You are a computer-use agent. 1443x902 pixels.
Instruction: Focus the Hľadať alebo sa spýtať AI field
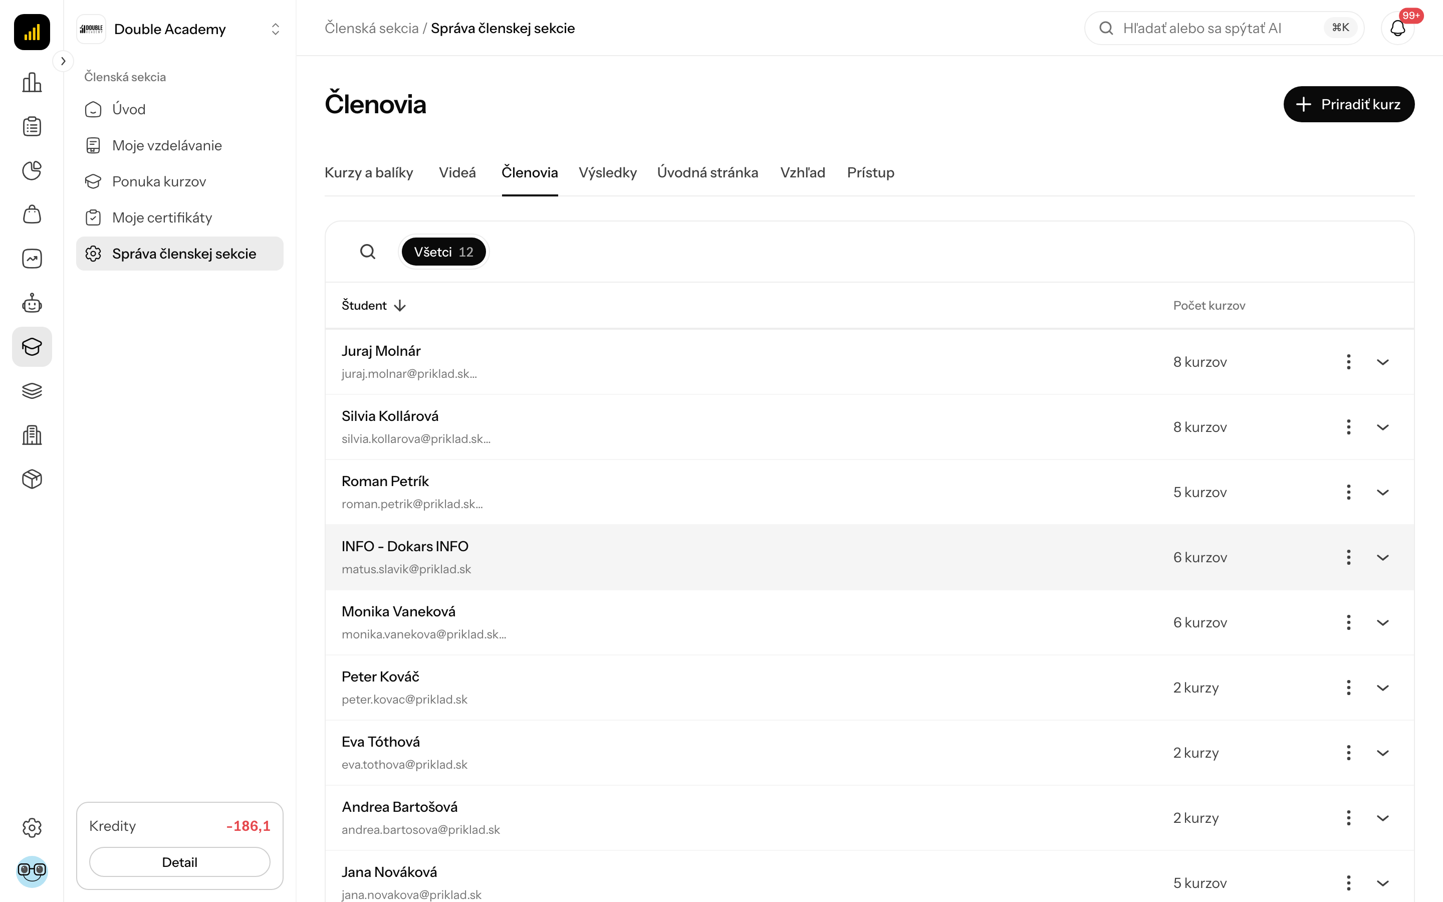tap(1224, 28)
